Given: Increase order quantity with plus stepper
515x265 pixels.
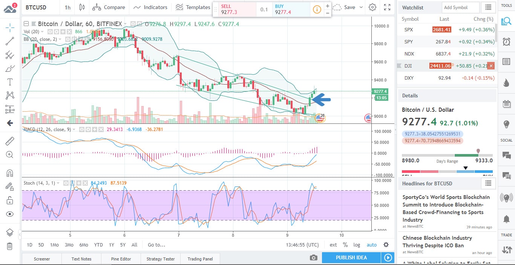Looking at the screenshot, I should click(328, 6).
